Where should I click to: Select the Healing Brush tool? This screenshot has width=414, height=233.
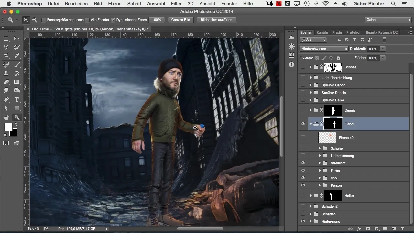pos(6,65)
